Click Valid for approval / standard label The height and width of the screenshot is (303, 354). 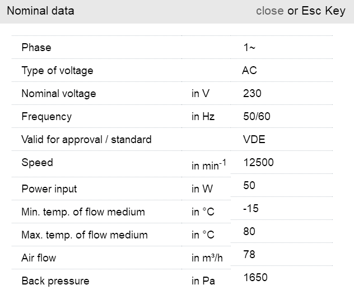[86, 139]
